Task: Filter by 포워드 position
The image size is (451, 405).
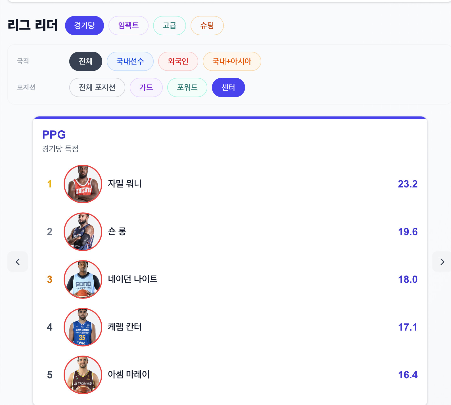Action: 187,87
